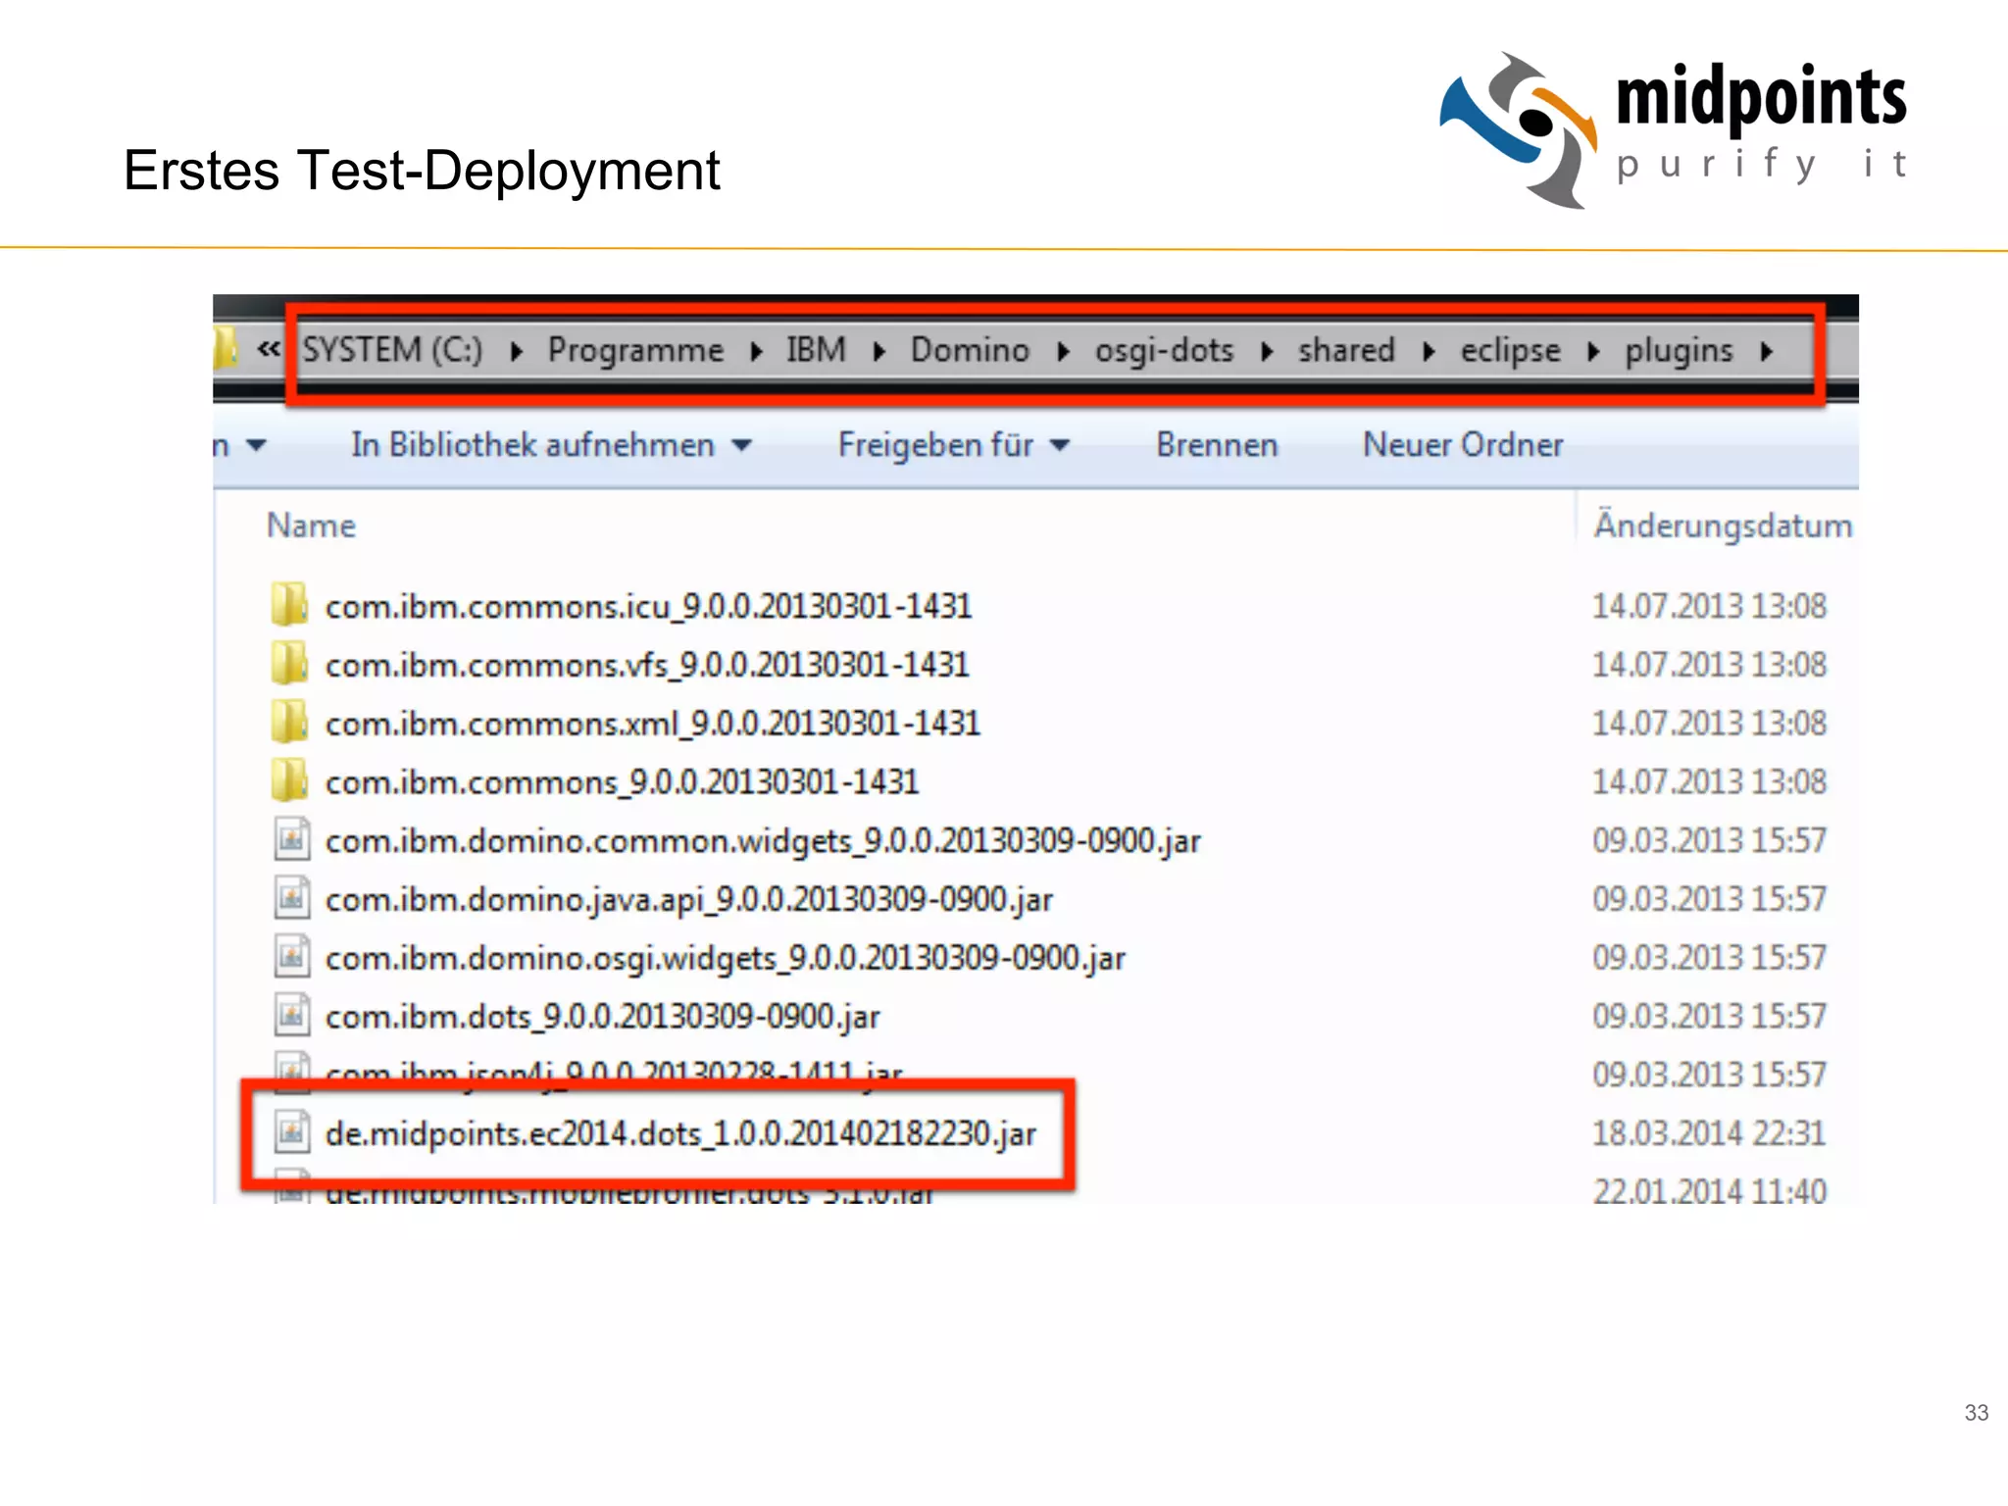The image size is (2008, 1506).
Task: Select jar icon of de.midpoints.ec2014.dots
Action: pos(291,1132)
